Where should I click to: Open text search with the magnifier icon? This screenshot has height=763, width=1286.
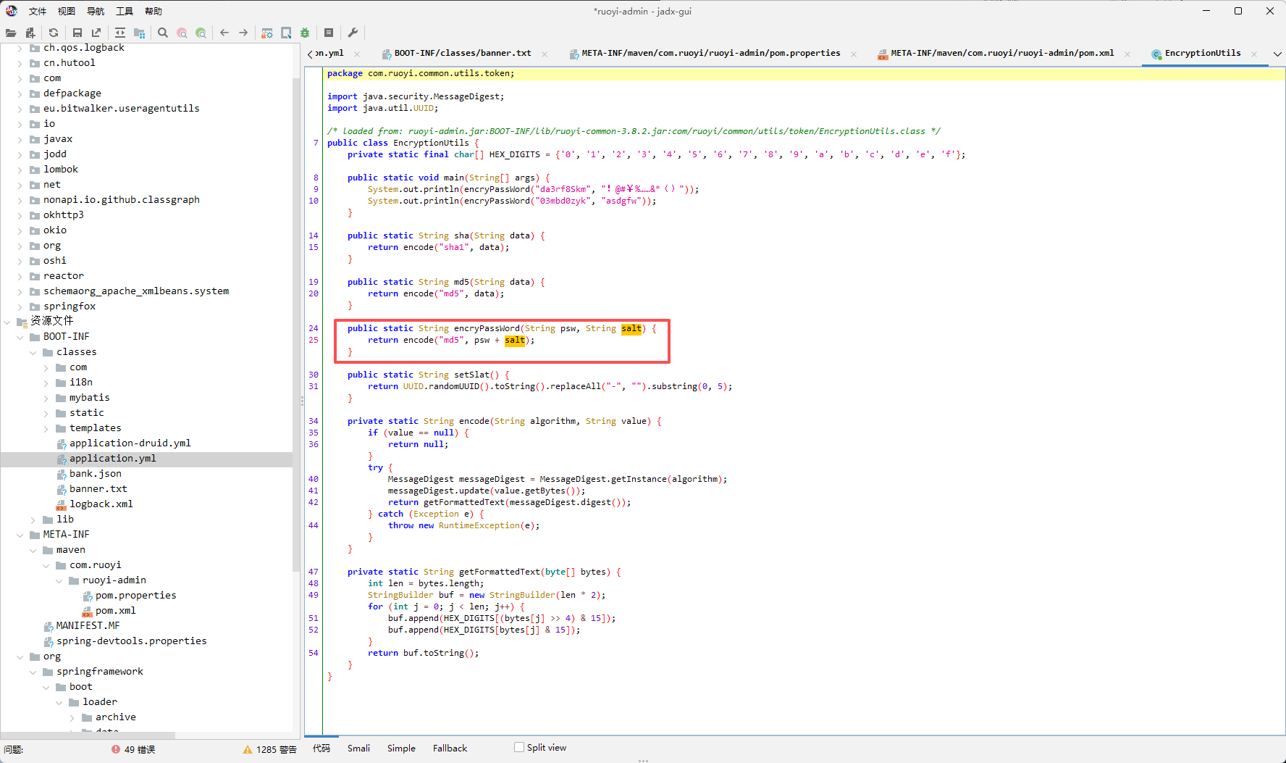(163, 33)
